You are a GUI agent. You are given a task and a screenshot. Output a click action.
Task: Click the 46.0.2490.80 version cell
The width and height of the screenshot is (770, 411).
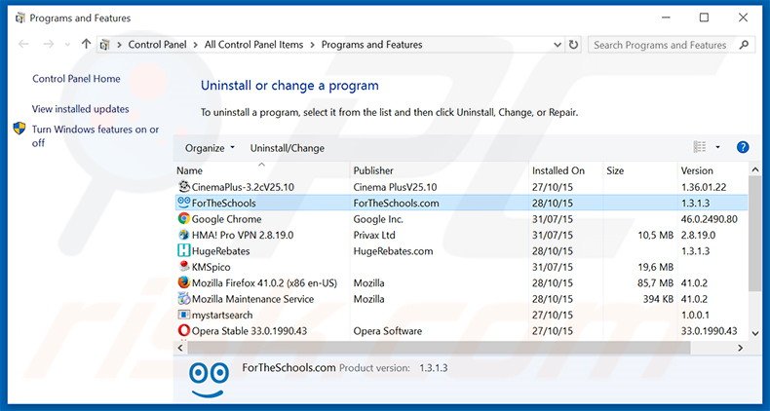(710, 219)
